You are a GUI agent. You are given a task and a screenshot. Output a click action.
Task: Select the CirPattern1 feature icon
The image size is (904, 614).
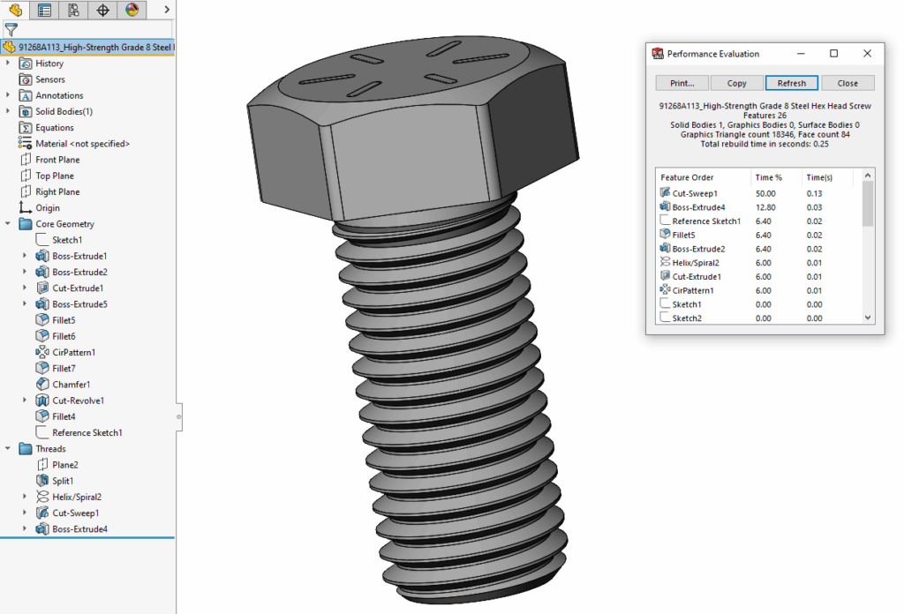pyautogui.click(x=42, y=352)
